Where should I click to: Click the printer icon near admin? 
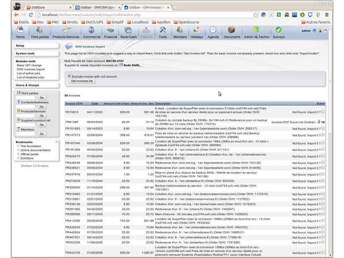[x=325, y=31]
